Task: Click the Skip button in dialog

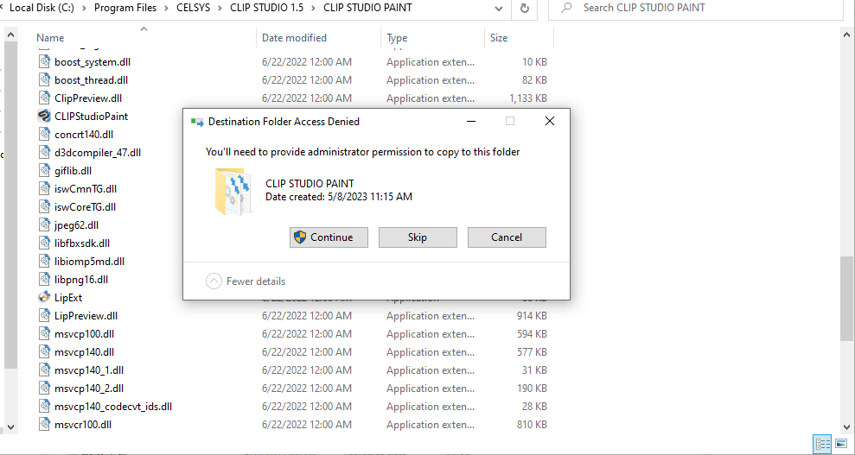Action: (418, 237)
